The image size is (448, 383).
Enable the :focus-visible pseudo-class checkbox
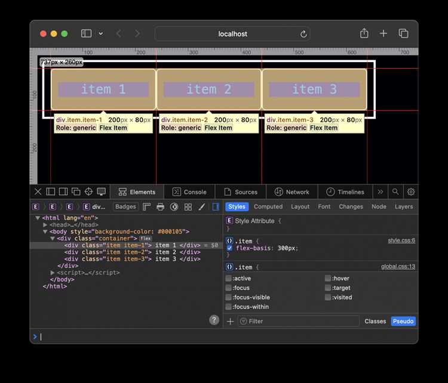pyautogui.click(x=228, y=297)
